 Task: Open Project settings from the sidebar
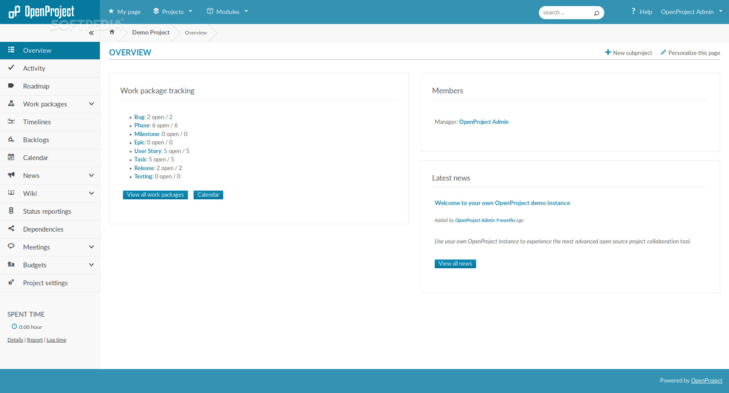50,283
